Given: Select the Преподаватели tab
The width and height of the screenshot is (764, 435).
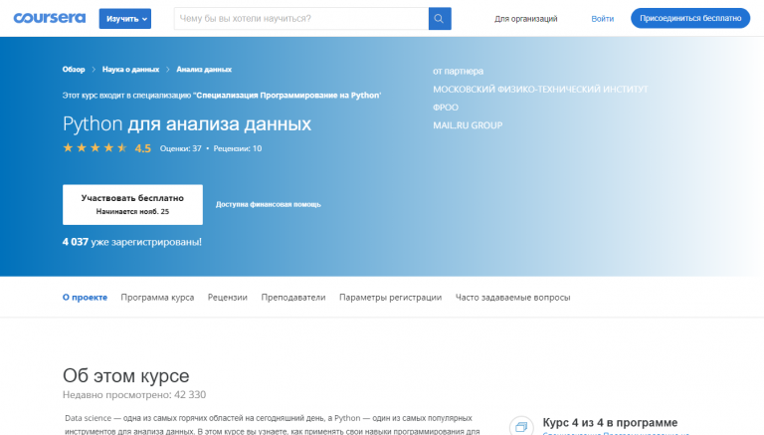Looking at the screenshot, I should coord(293,297).
